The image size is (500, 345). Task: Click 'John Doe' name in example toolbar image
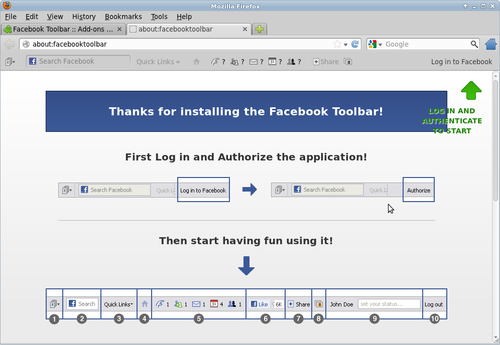coord(341,304)
